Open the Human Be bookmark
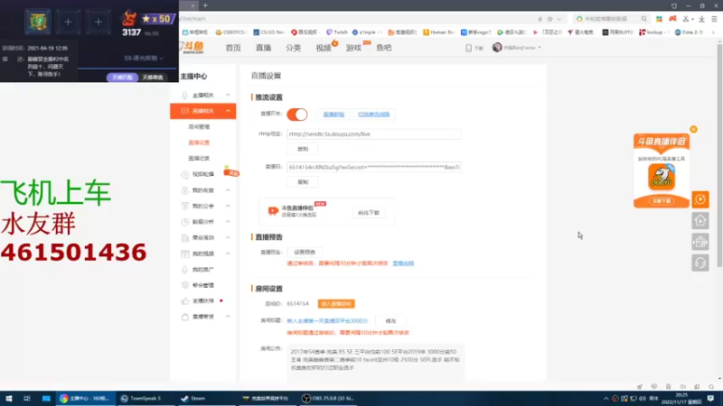 438,32
